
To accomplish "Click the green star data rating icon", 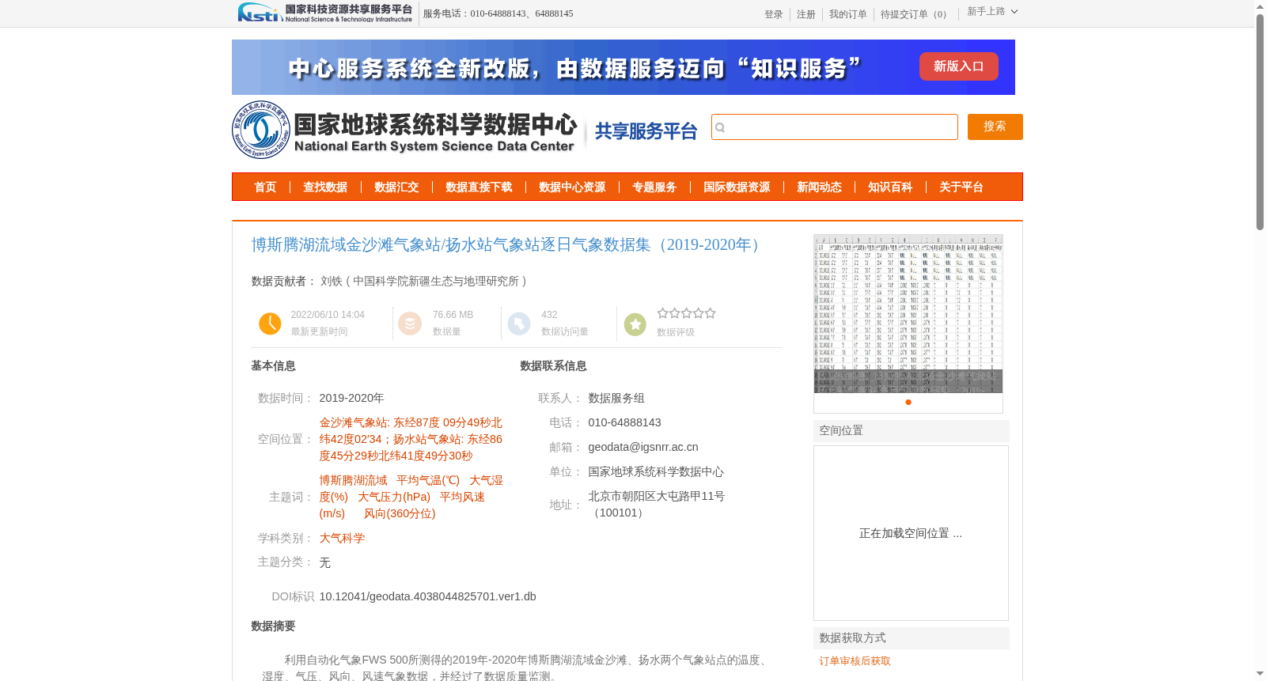I will pos(635,324).
